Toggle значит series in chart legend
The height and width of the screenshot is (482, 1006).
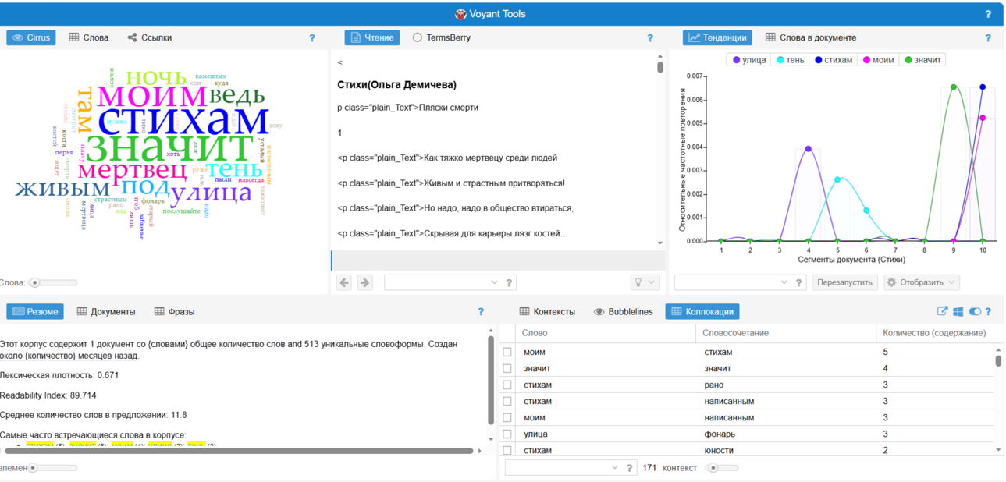(x=923, y=59)
